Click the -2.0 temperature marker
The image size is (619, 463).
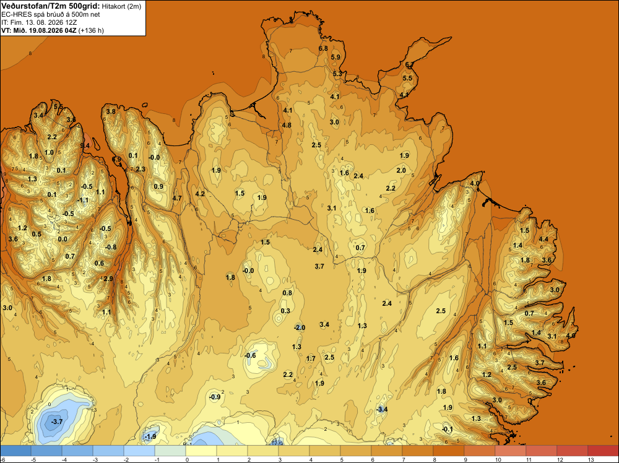(x=300, y=327)
